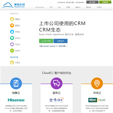The width and height of the screenshot is (113, 113).
Task: Click the Hisense logo
Action: (16, 100)
